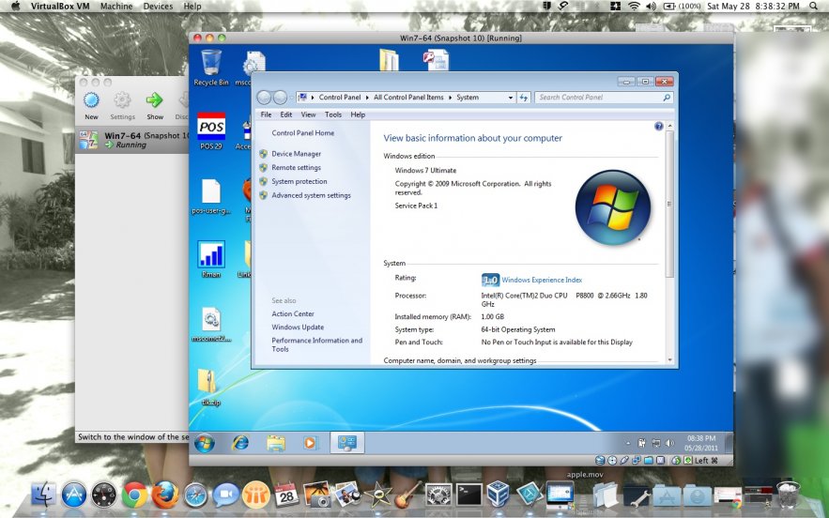Open the Edit menu in System window
829x518 pixels.
point(286,114)
